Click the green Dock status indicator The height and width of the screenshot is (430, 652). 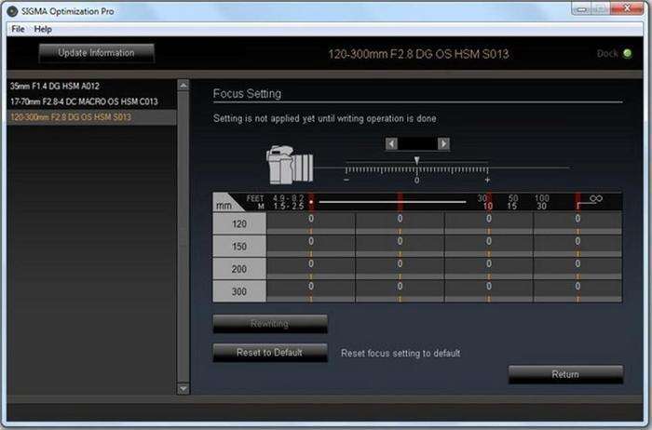[628, 53]
